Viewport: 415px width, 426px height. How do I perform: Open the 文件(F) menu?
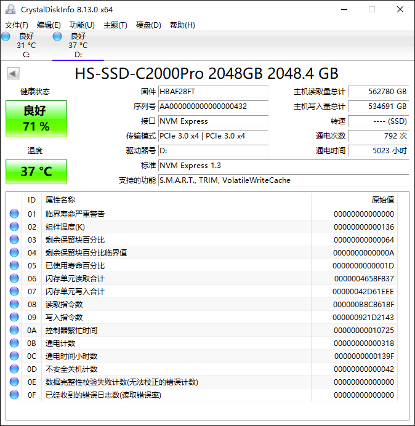click(17, 25)
